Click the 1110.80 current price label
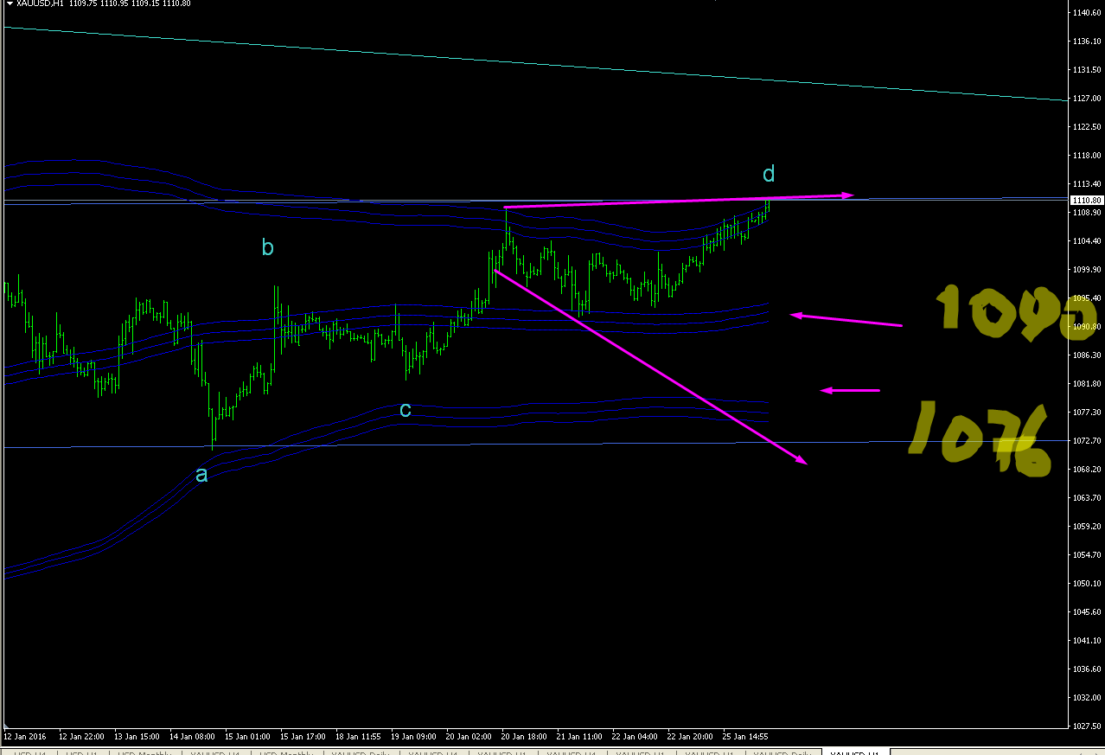The image size is (1105, 755). click(x=1085, y=200)
